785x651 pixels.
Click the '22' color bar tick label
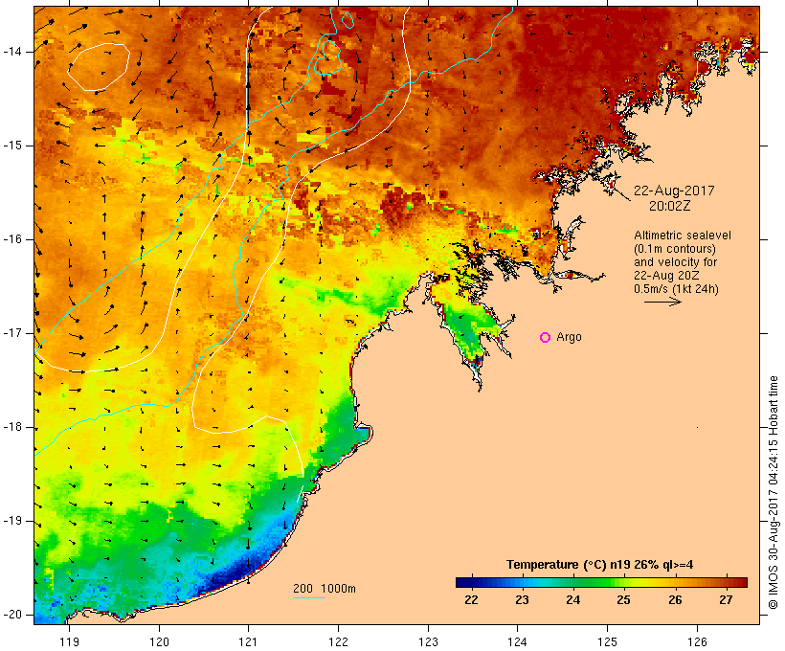coord(471,599)
